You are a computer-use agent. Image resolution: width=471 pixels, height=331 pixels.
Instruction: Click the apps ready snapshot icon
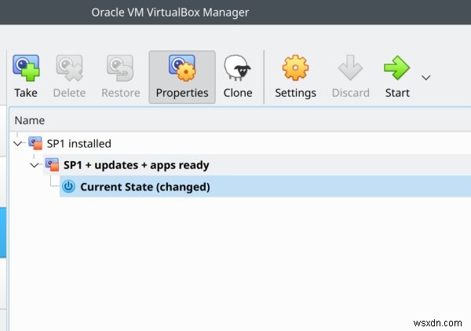click(x=52, y=164)
